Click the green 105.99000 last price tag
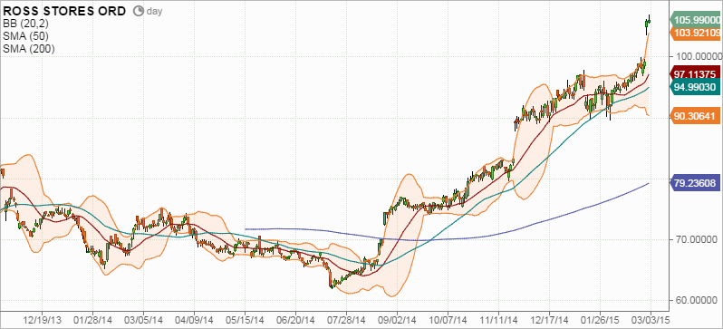This screenshot has width=723, height=329. 696,20
